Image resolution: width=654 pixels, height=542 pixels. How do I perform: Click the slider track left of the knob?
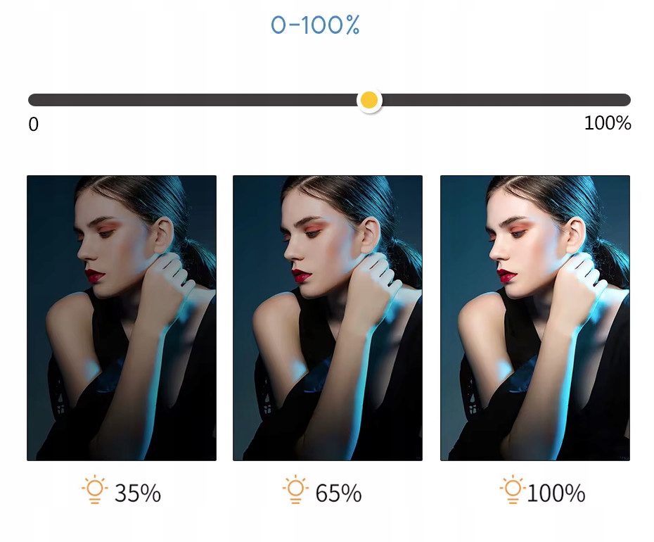[x=192, y=100]
